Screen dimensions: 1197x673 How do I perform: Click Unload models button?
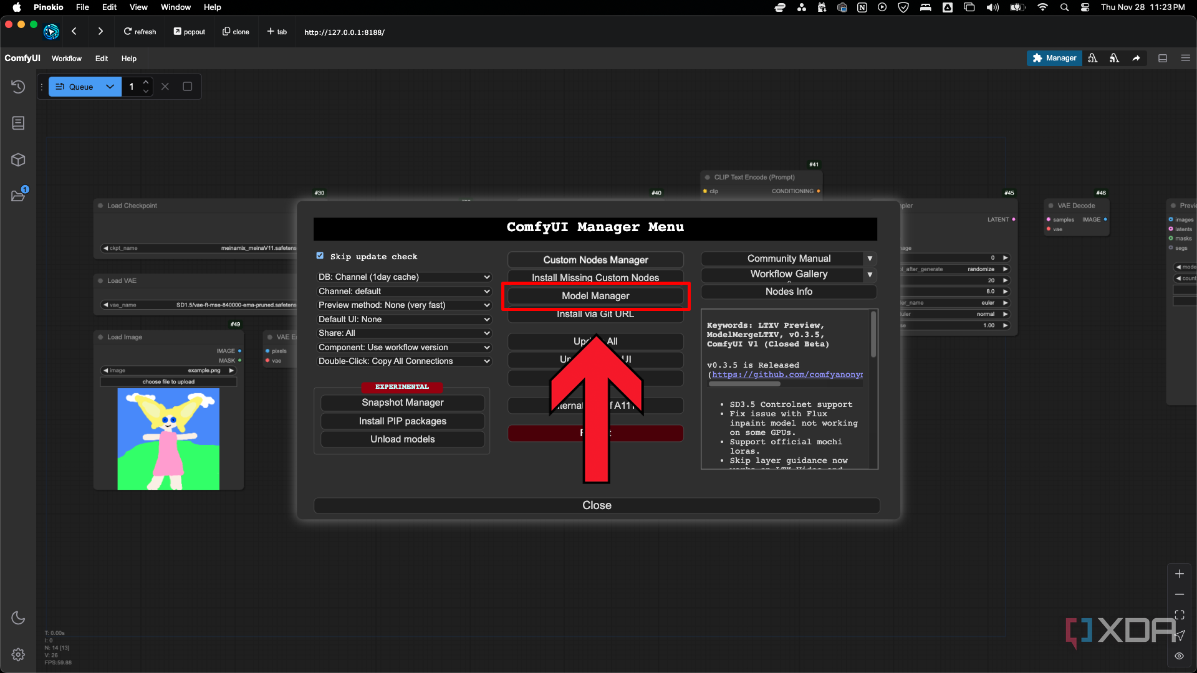[x=403, y=439]
